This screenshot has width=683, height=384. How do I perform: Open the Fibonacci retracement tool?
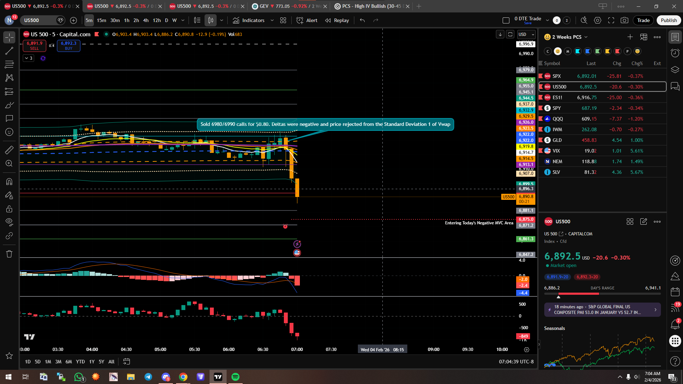point(9,64)
